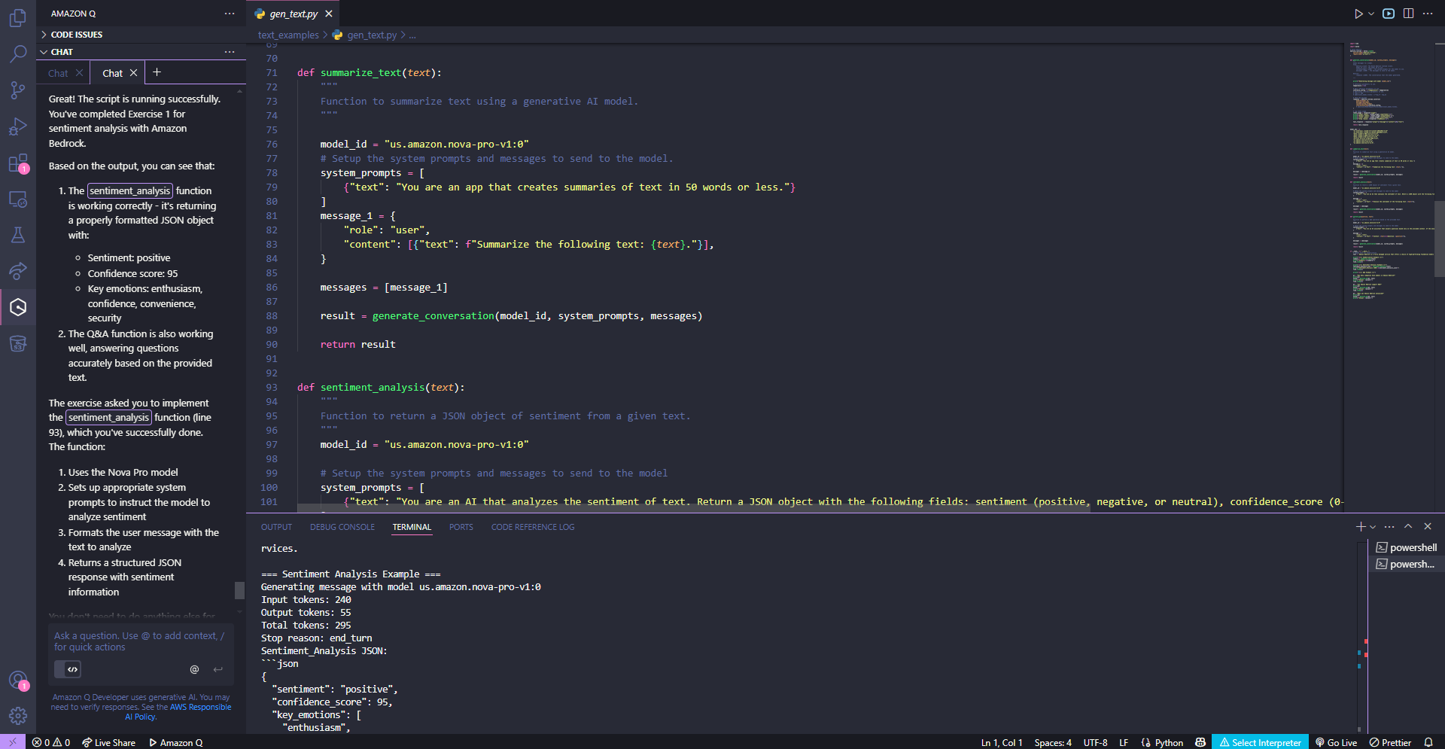
Task: Open the Amazon Q hexagon view
Action: pos(18,307)
